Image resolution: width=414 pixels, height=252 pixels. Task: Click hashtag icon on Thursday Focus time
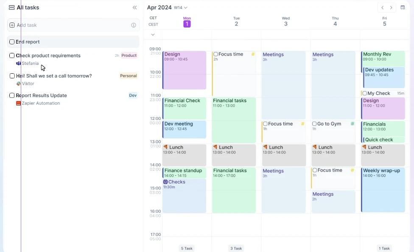tap(352, 170)
